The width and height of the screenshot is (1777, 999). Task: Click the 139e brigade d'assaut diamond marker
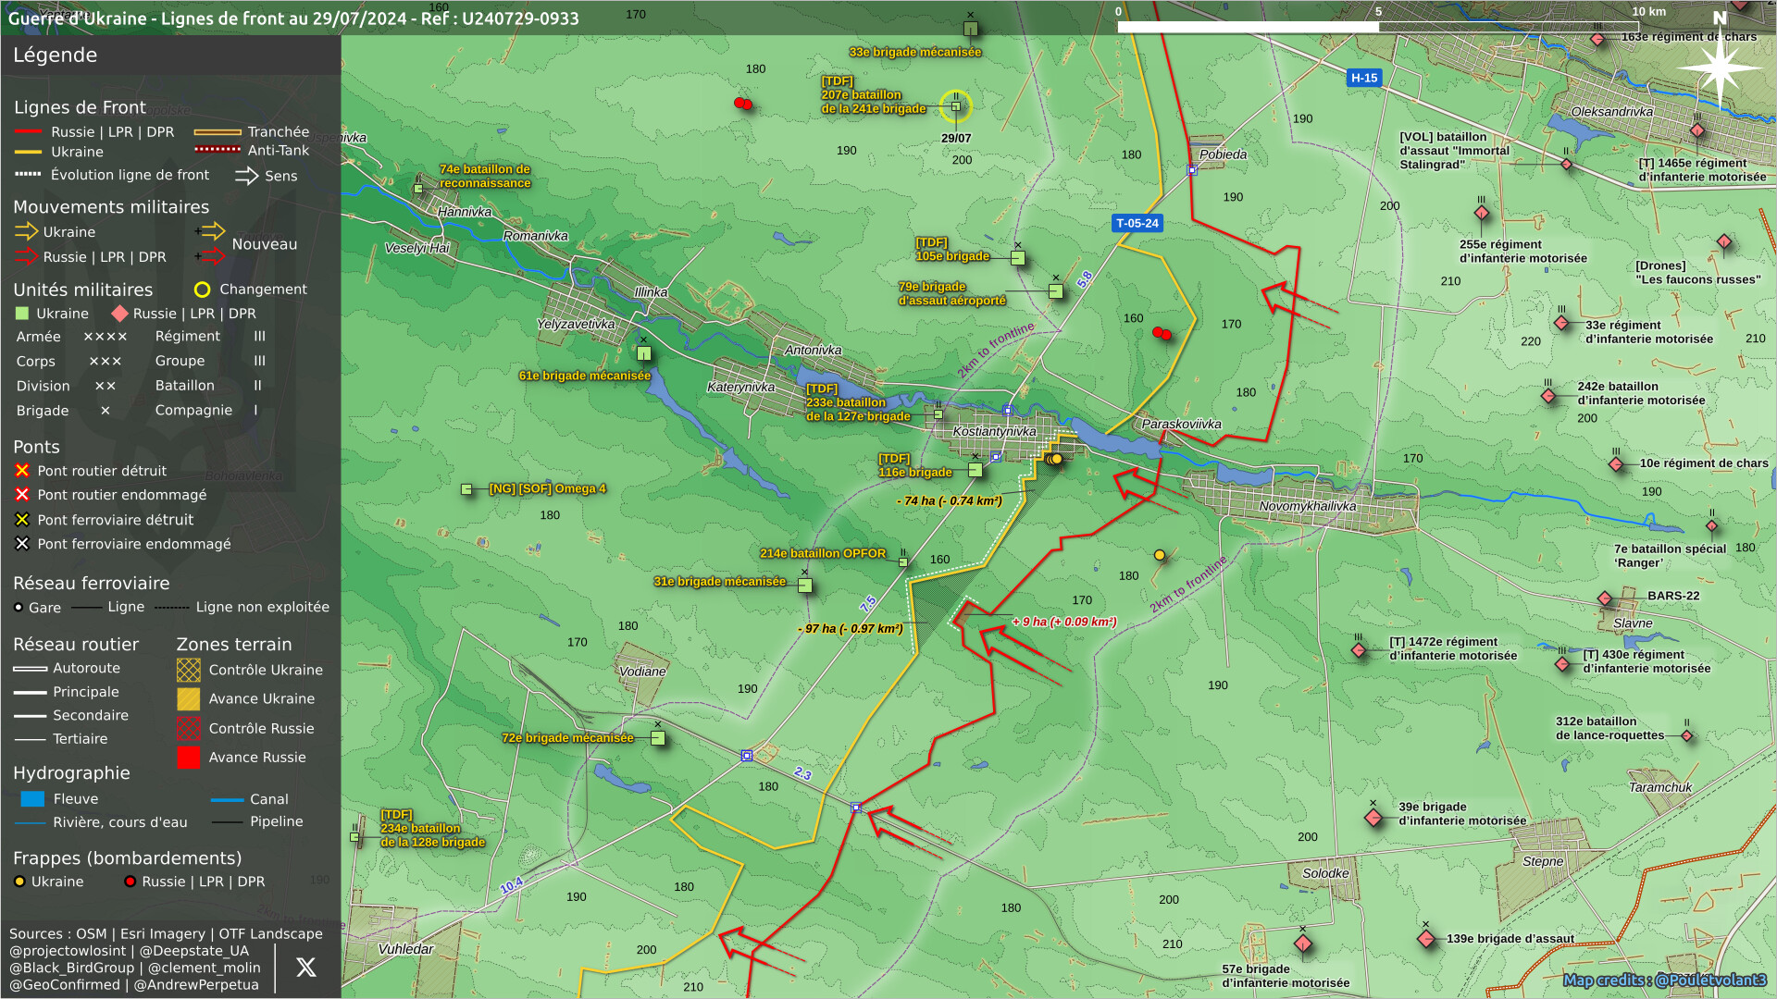pos(1426,939)
